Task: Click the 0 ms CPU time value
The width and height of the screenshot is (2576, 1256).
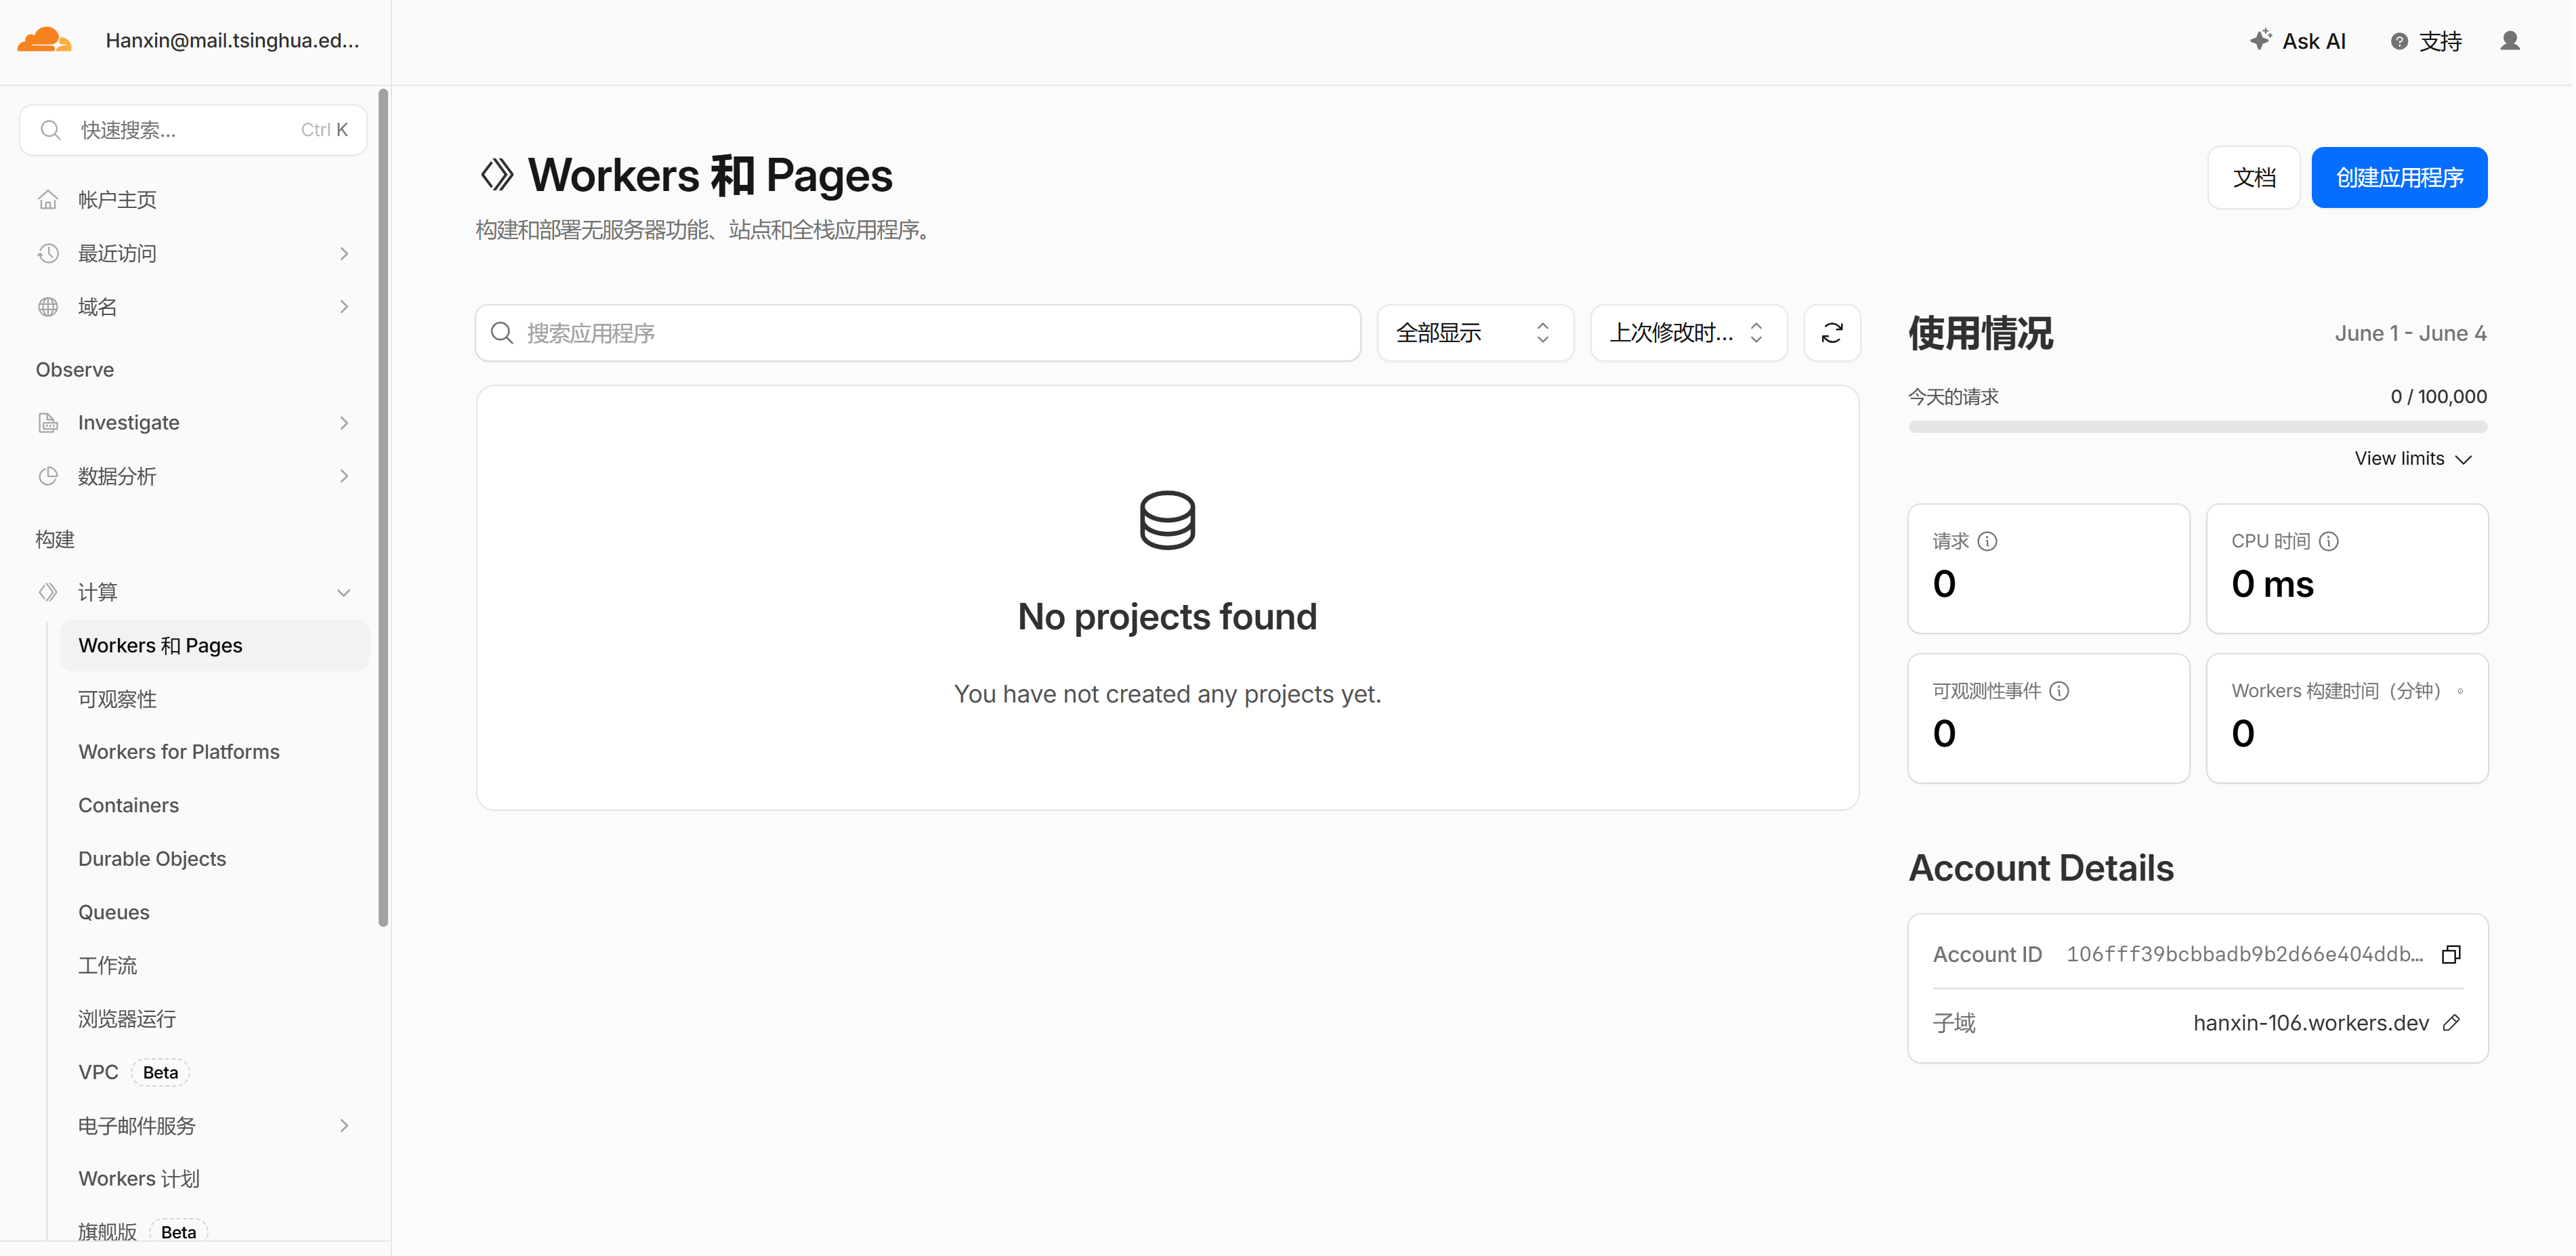Action: point(2272,584)
